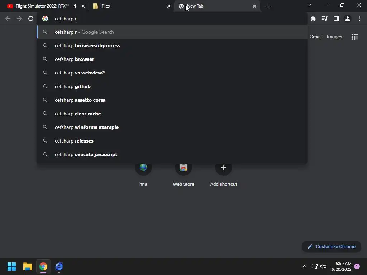This screenshot has height=275, width=367.
Task: Open the clock showing 5:59 AM
Action: 341,266
